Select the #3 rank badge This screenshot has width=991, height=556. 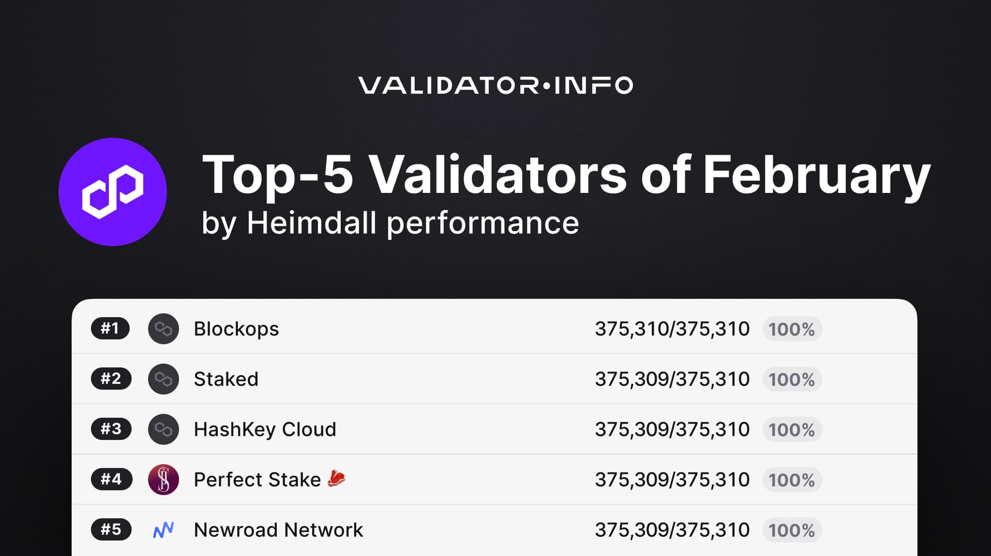111,429
